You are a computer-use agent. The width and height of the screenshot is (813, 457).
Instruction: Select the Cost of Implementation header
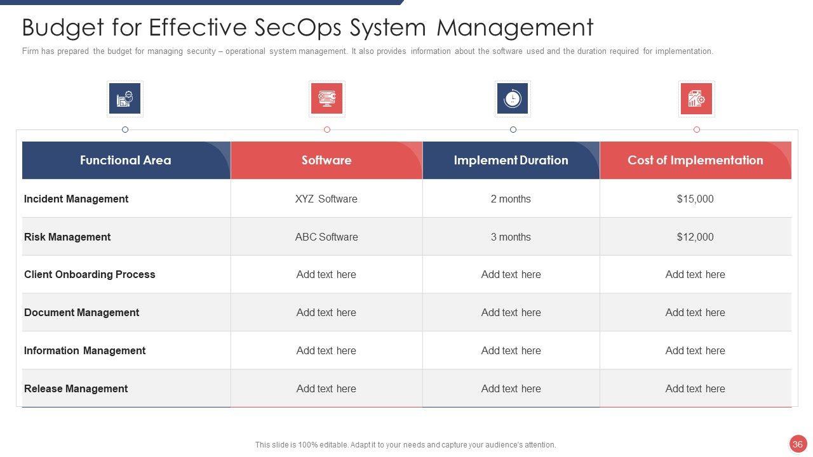pyautogui.click(x=695, y=161)
